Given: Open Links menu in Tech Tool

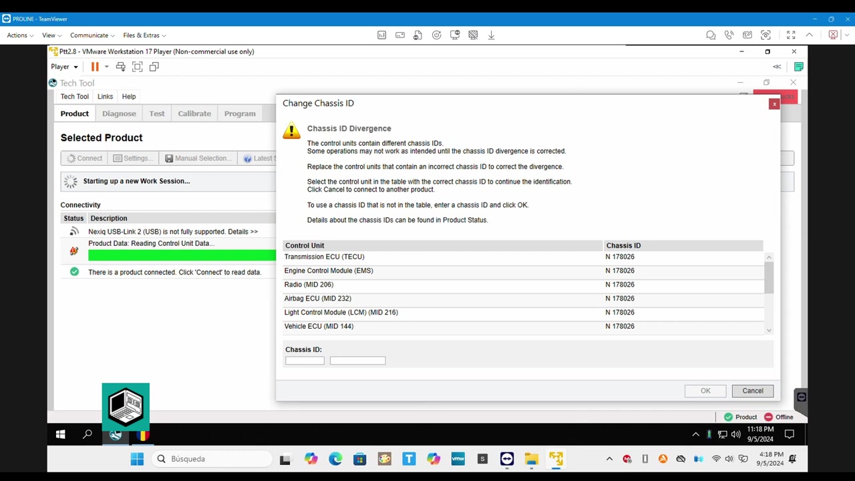Looking at the screenshot, I should point(105,97).
